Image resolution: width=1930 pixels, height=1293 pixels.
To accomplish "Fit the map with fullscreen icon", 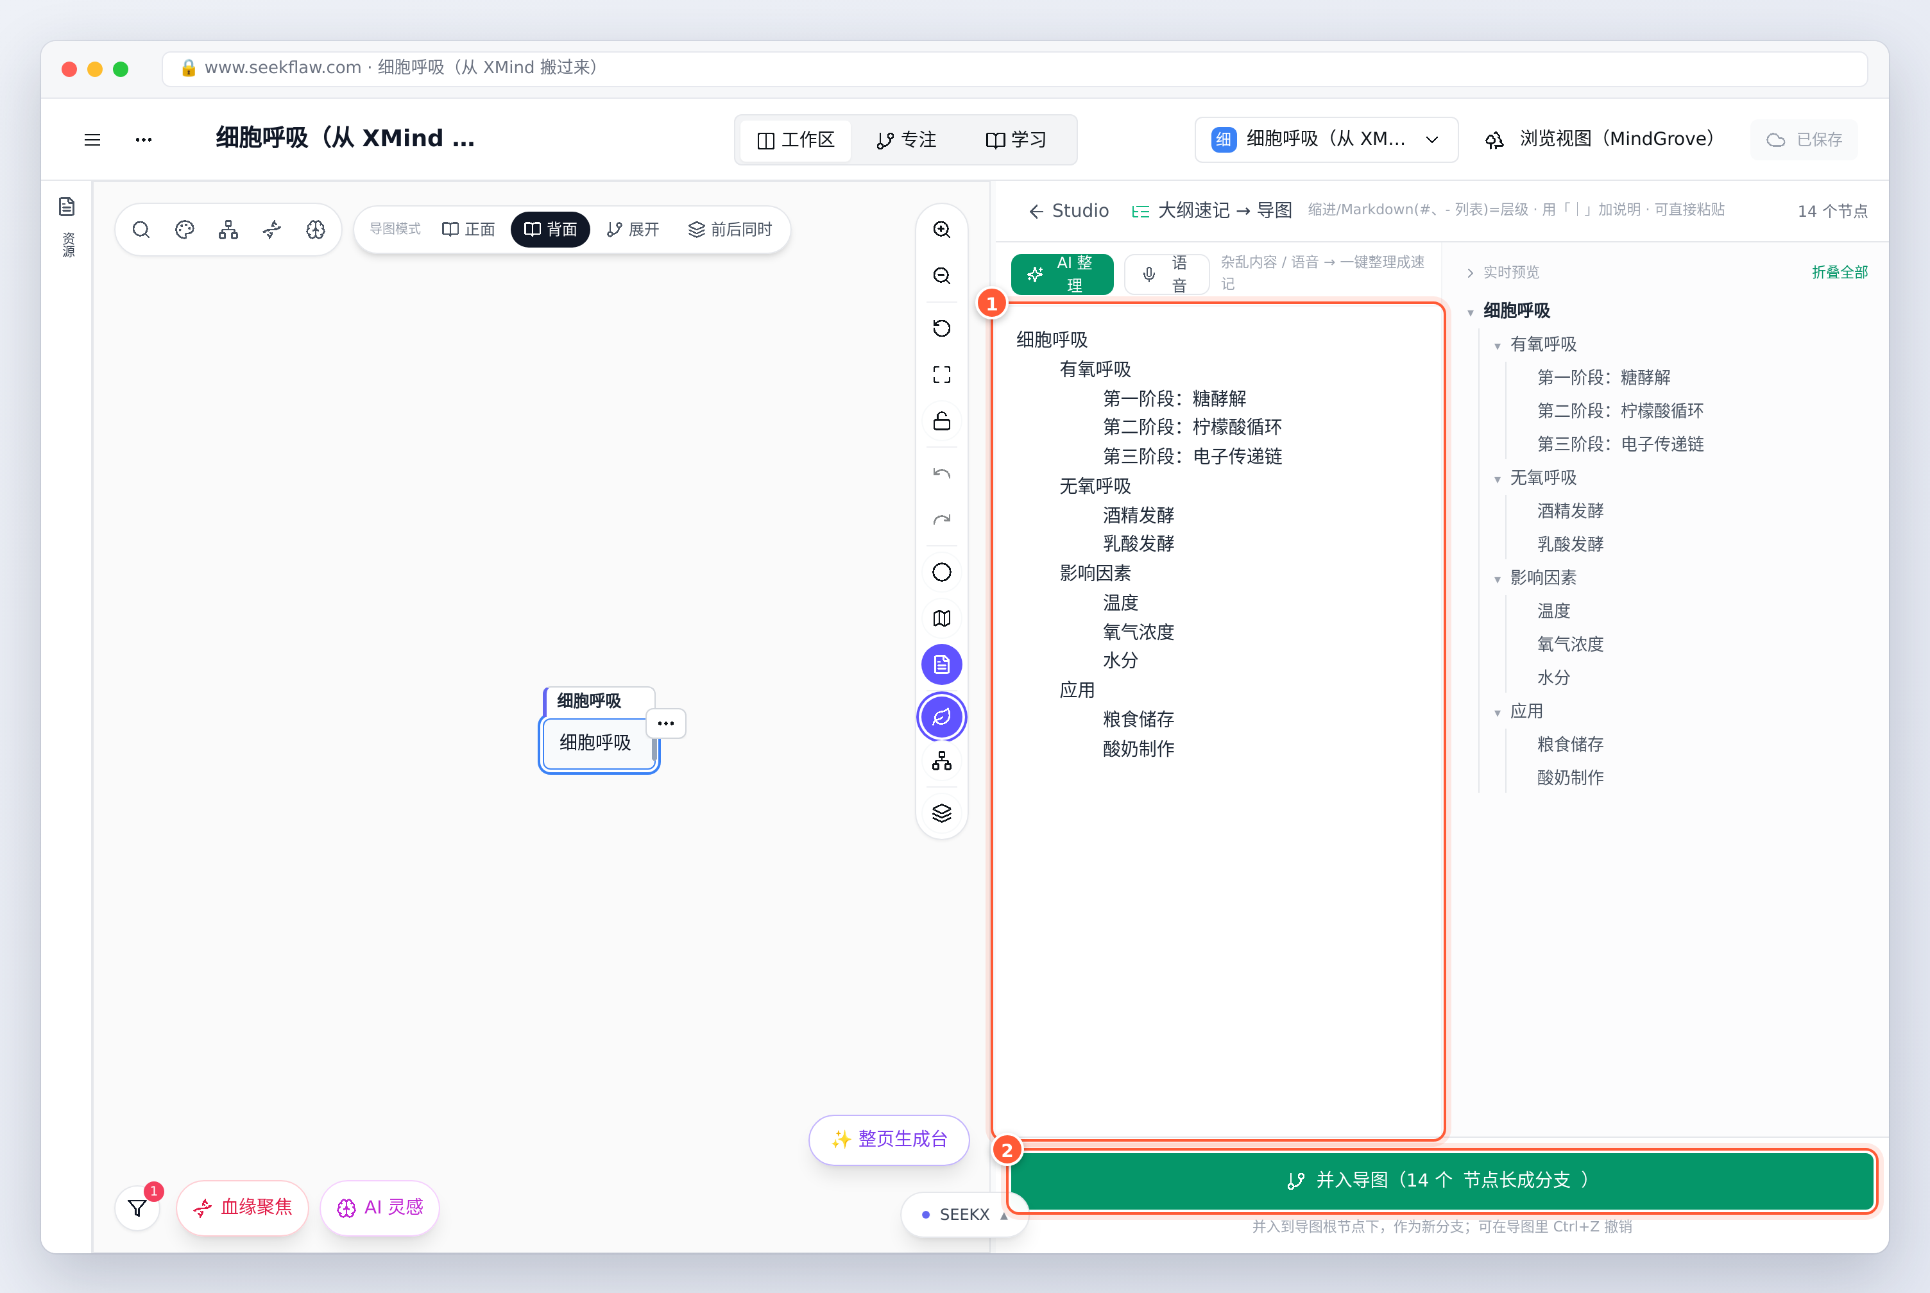I will pos(942,375).
